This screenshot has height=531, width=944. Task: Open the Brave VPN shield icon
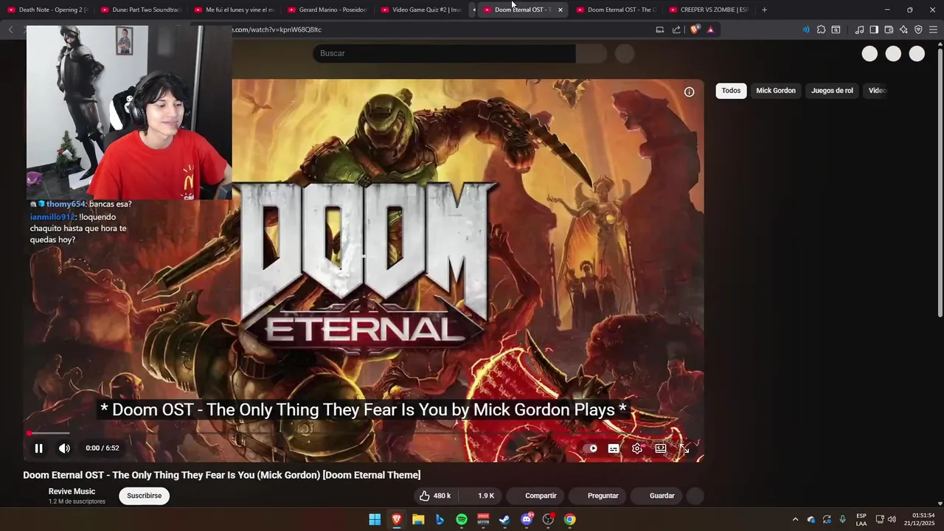click(x=918, y=29)
